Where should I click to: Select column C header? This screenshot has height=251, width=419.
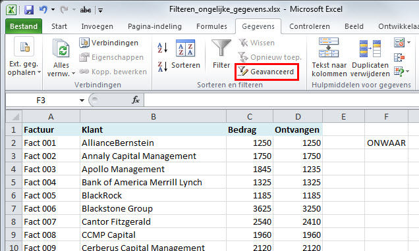click(x=250, y=116)
